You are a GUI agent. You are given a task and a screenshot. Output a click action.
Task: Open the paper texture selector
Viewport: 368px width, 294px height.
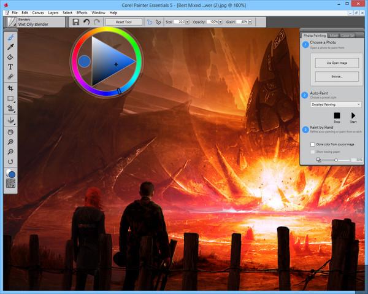tap(10, 184)
